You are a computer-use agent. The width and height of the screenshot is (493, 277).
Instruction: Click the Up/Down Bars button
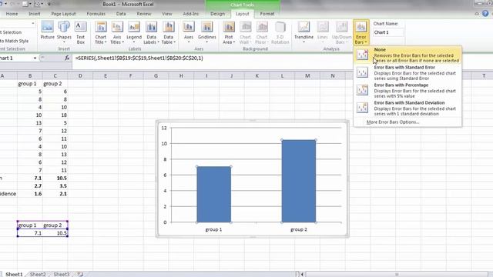tap(341, 32)
